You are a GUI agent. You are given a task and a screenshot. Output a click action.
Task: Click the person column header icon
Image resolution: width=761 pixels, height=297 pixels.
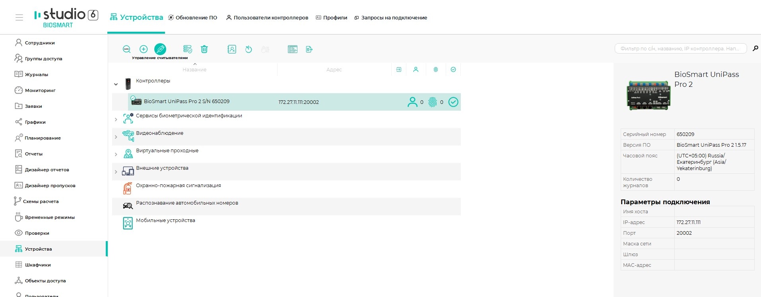(416, 69)
